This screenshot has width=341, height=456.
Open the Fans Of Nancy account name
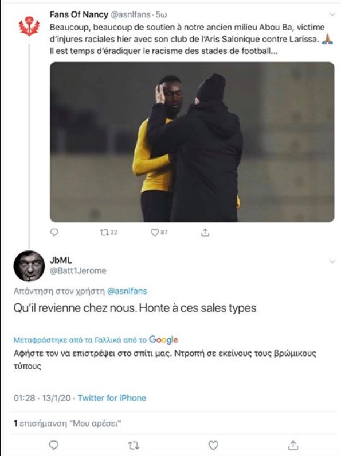(79, 14)
